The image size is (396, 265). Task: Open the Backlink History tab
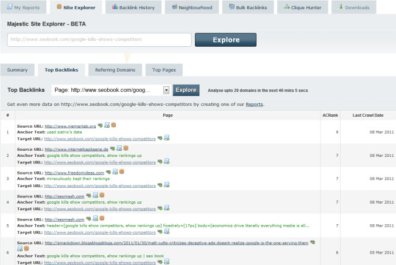tap(133, 7)
